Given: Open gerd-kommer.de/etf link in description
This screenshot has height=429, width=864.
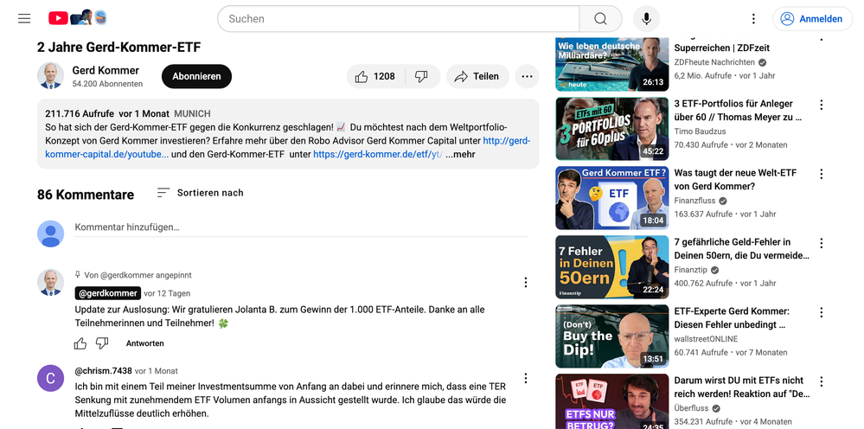Looking at the screenshot, I should pos(378,154).
